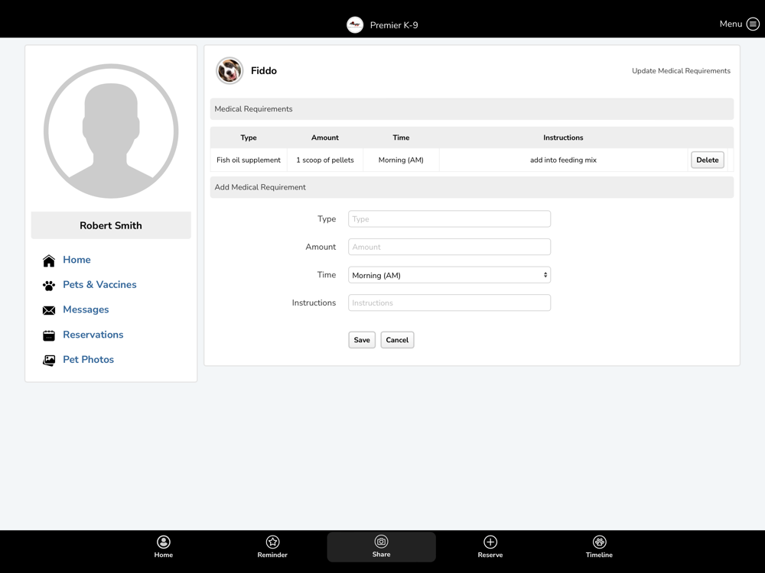The width and height of the screenshot is (765, 573).
Task: Tap the Reminder star icon
Action: (272, 542)
